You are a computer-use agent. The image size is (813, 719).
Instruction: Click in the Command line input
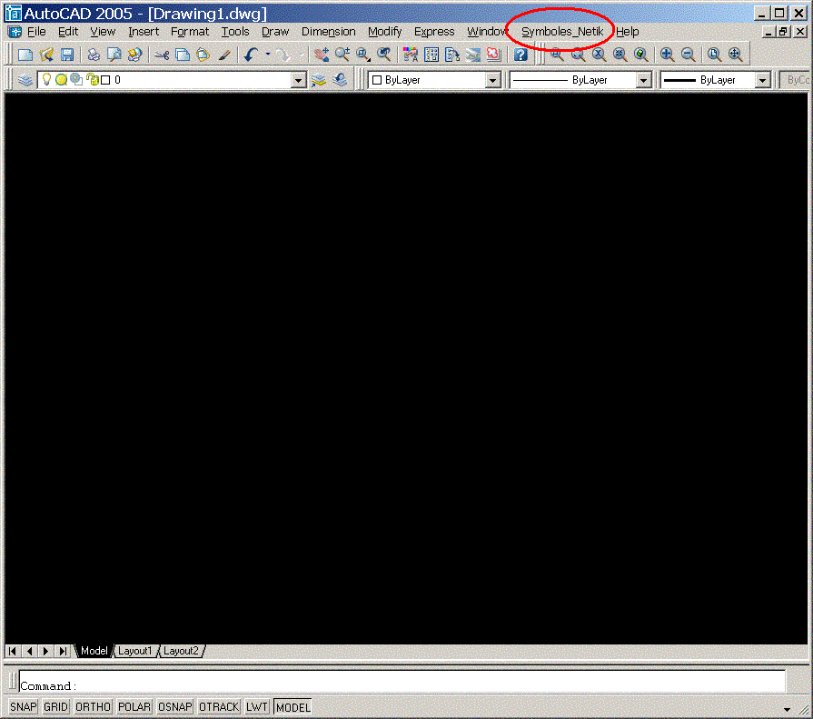point(400,685)
